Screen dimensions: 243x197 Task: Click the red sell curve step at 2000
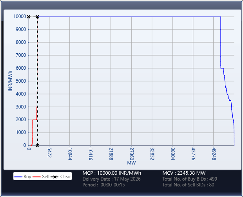(34, 120)
